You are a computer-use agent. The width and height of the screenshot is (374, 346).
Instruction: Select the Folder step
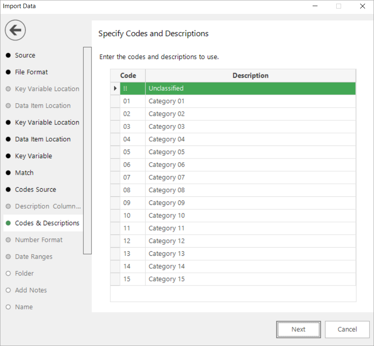point(24,274)
